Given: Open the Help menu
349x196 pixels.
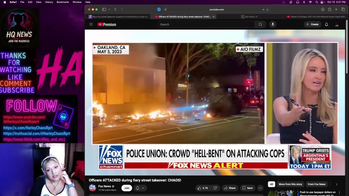Looking at the screenshot, I should coord(88,2).
